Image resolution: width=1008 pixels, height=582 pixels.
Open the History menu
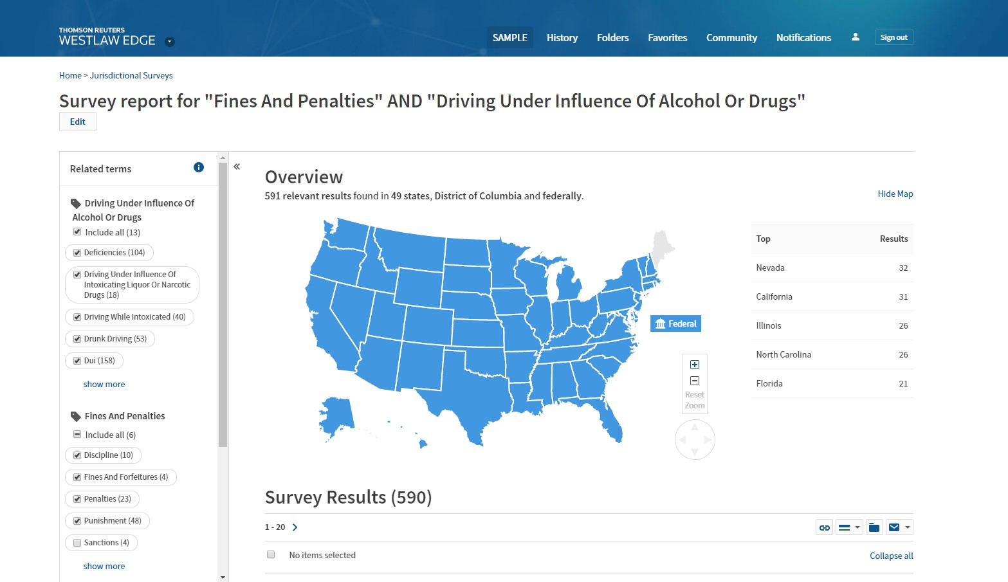pos(562,38)
